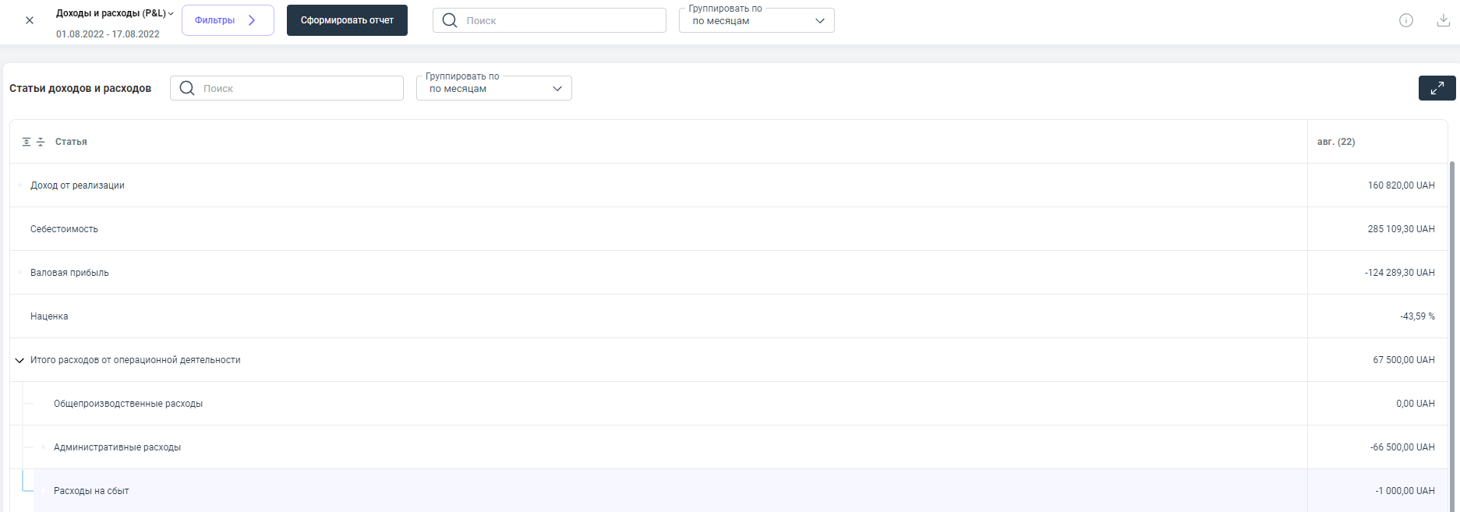Select the Расходы на сбыт row
The image size is (1460, 512).
click(x=91, y=491)
